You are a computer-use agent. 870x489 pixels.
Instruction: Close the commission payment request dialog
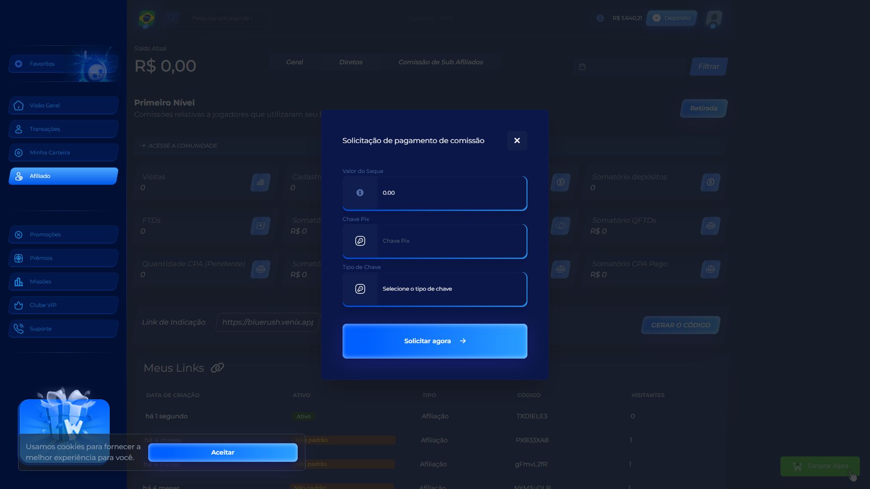(517, 140)
